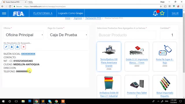The image size is (185, 104).
Task: Click the FLA logo
Action: click(18, 14)
